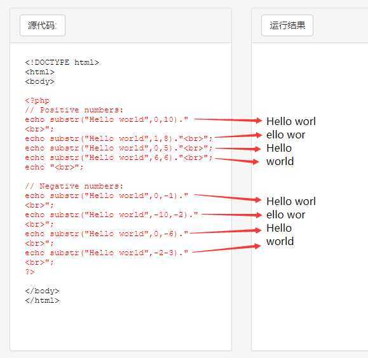Click the <?php opening tag
This screenshot has width=368, height=358.
tap(37, 100)
